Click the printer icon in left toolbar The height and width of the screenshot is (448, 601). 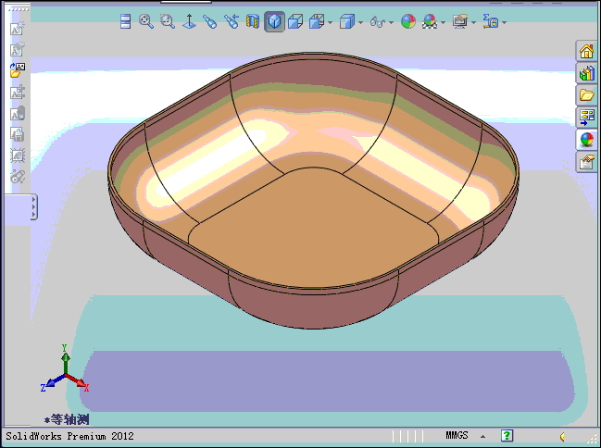coord(18,134)
